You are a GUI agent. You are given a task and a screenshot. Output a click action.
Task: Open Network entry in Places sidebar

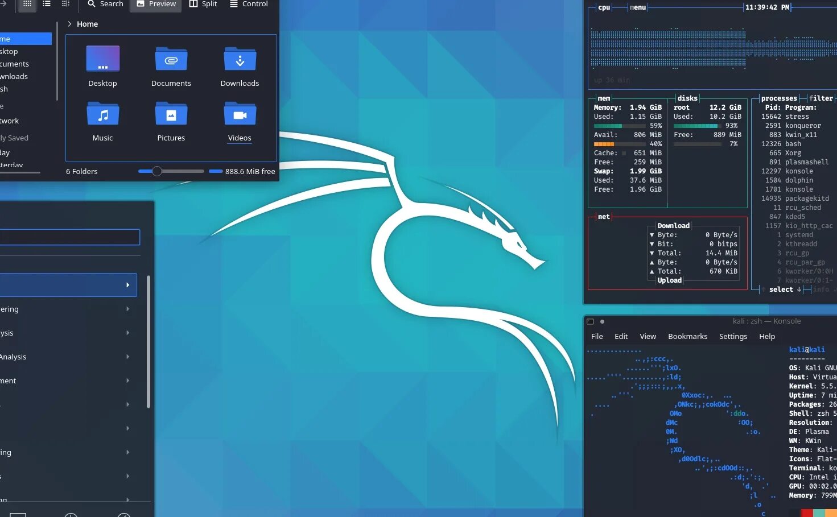10,121
